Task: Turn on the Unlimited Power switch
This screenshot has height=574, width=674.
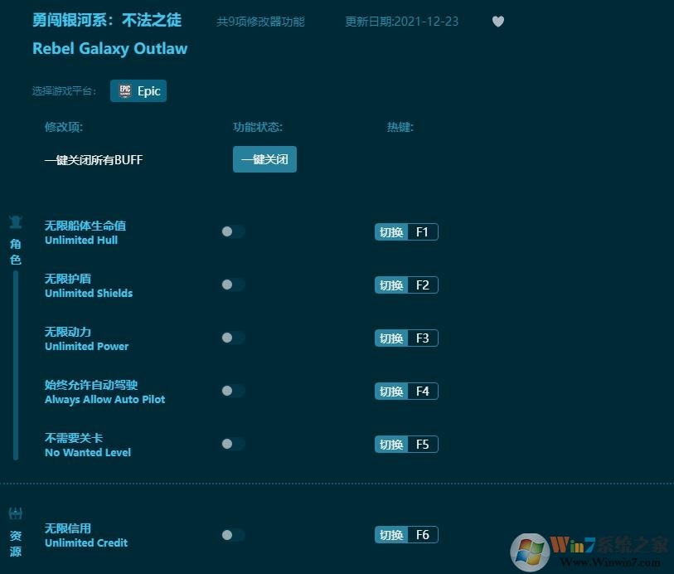Action: coord(233,338)
